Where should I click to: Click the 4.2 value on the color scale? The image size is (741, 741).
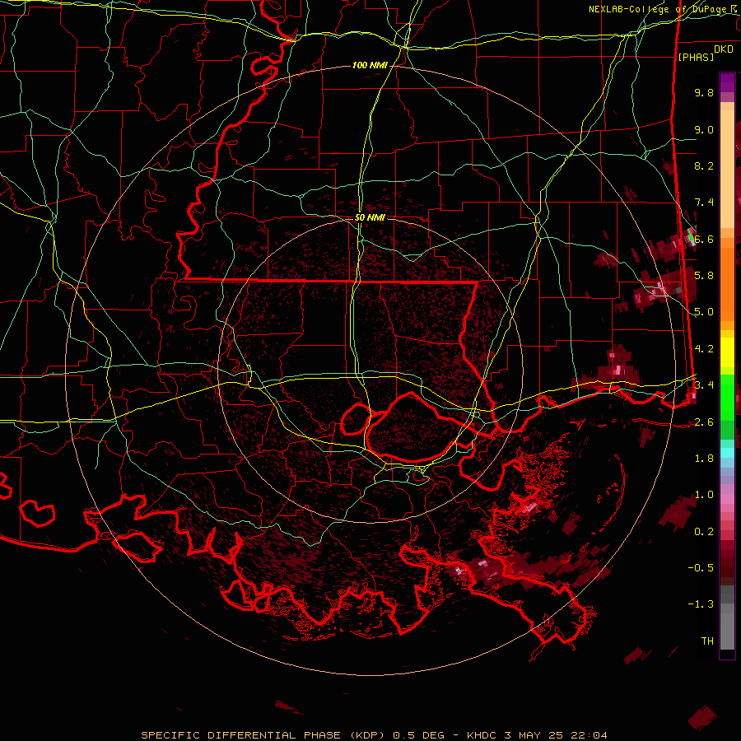(x=704, y=349)
